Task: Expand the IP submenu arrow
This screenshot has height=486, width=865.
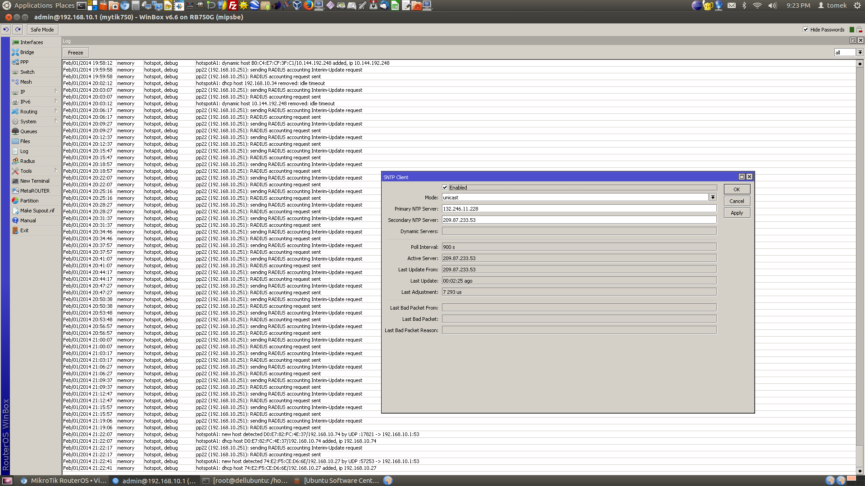Action: click(56, 91)
